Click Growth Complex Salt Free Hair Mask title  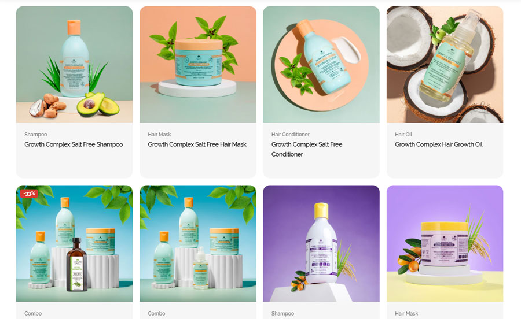click(x=197, y=144)
